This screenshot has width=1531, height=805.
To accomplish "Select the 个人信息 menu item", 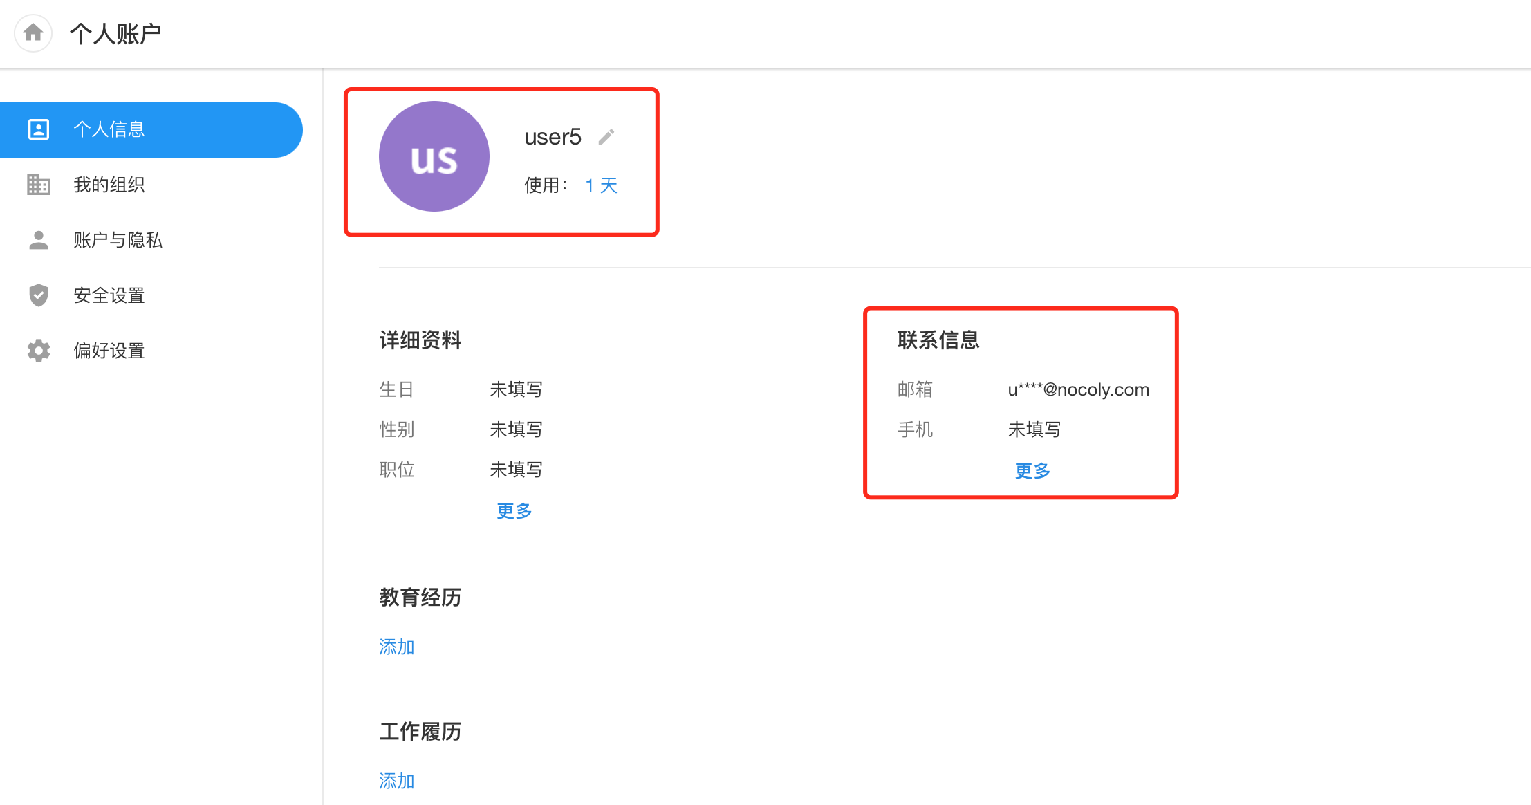I will pos(151,130).
